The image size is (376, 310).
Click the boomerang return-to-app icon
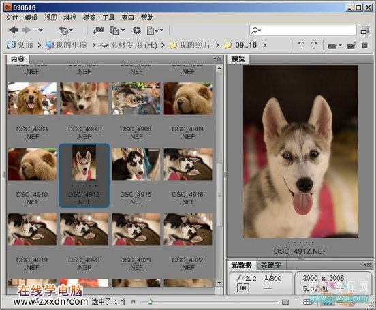[x=65, y=31]
